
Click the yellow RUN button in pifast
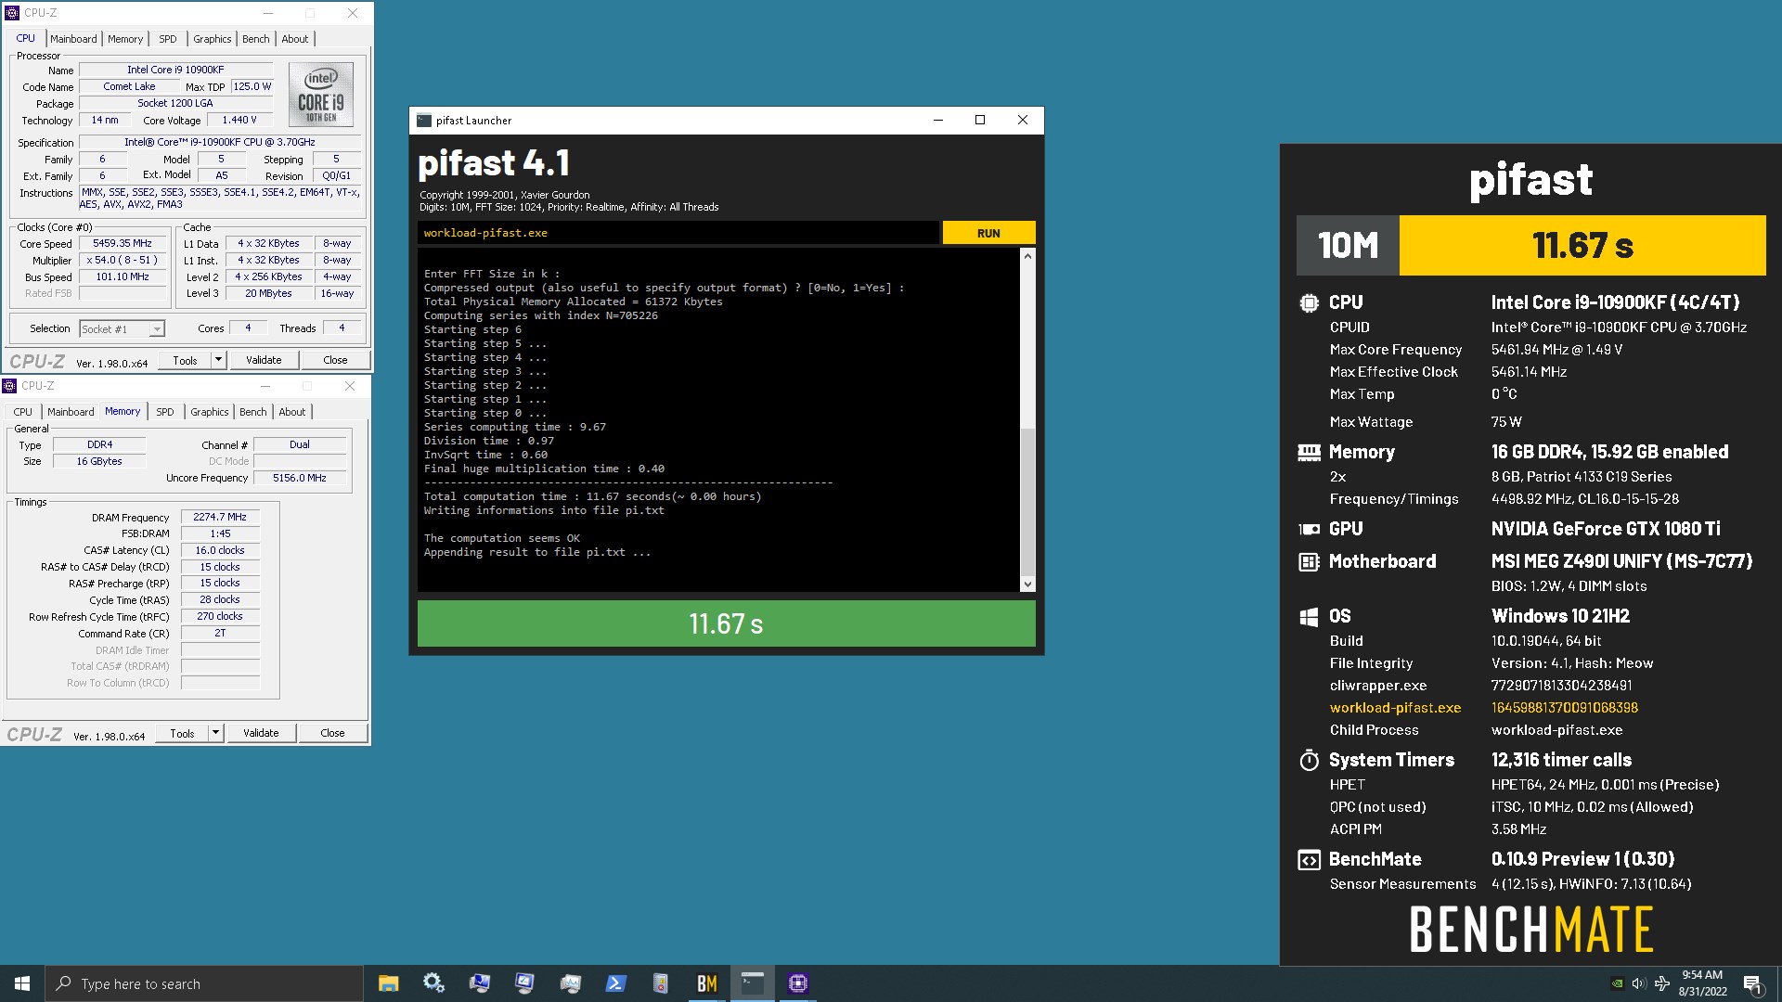(x=988, y=233)
